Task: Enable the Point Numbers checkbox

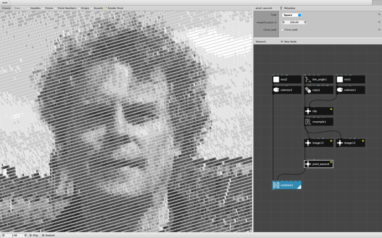Action: tap(55, 8)
